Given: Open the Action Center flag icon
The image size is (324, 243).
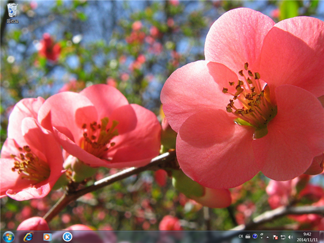Looking at the screenshot, I should pyautogui.click(x=275, y=237).
